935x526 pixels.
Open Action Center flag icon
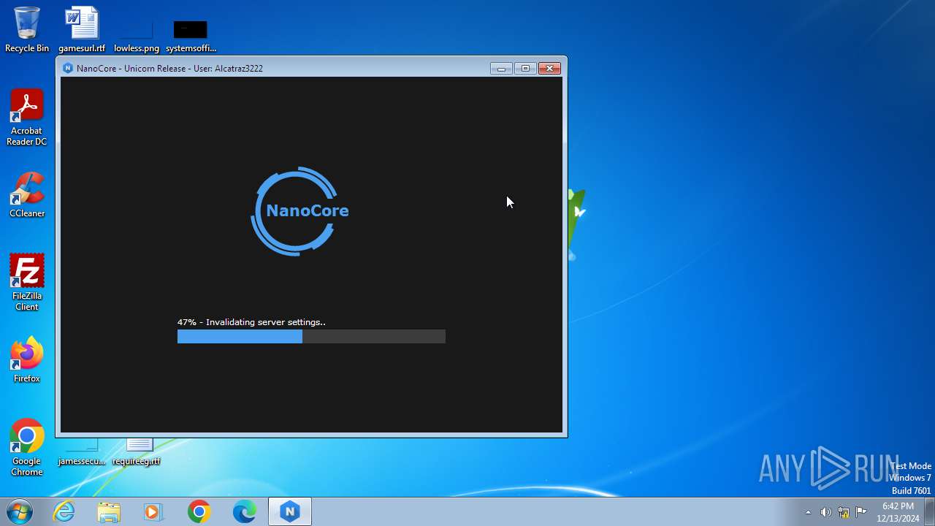860,511
